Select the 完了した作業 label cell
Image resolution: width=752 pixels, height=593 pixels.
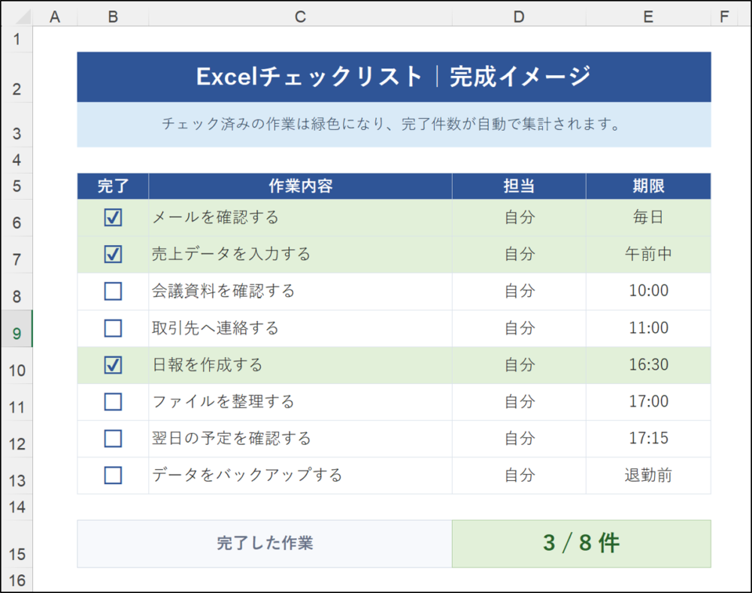pyautogui.click(x=265, y=543)
